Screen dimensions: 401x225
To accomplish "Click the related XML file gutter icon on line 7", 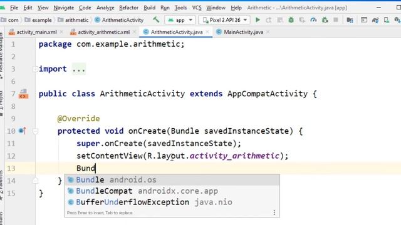I will pyautogui.click(x=23, y=94).
